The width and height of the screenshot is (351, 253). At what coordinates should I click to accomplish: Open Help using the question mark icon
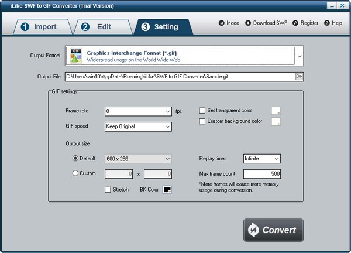click(326, 23)
